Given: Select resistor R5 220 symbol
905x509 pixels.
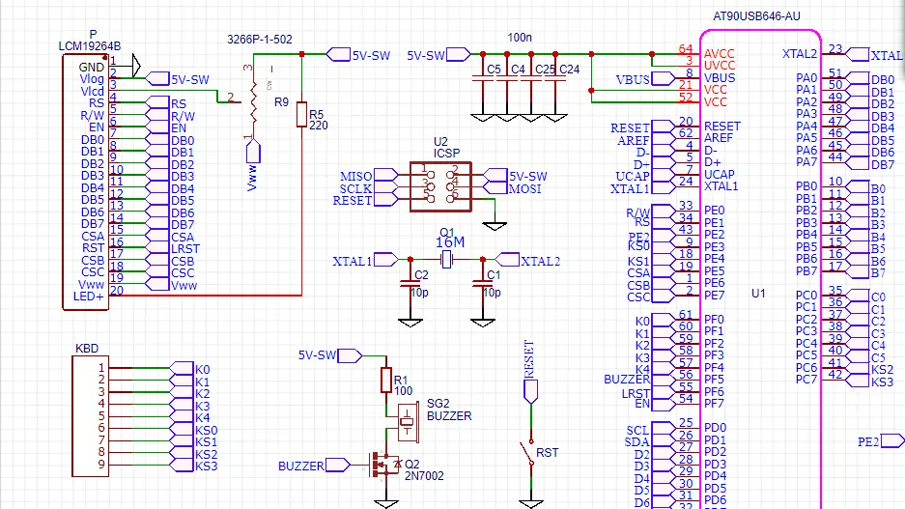Looking at the screenshot, I should point(301,114).
